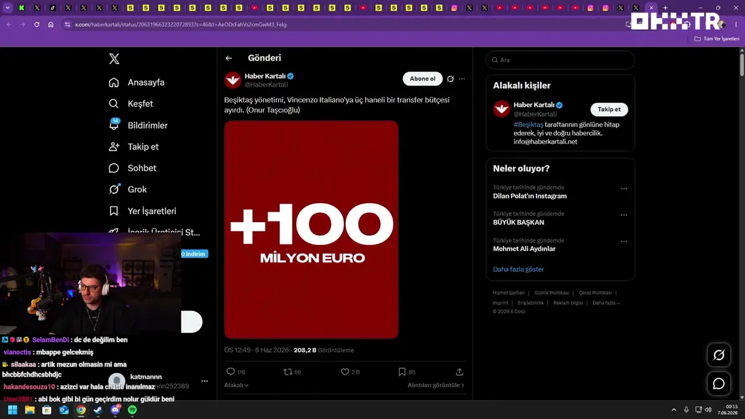Go back using the Gönderi arrow
This screenshot has width=745, height=419.
click(228, 58)
